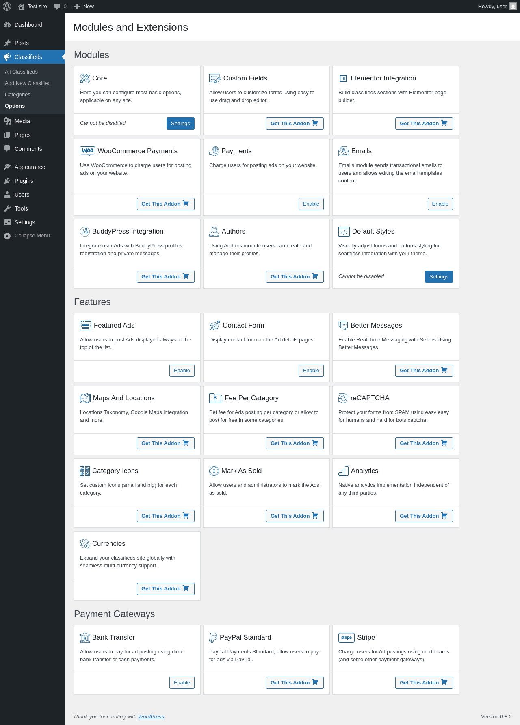Click the Custom Fields module icon
The image size is (520, 725).
[215, 78]
